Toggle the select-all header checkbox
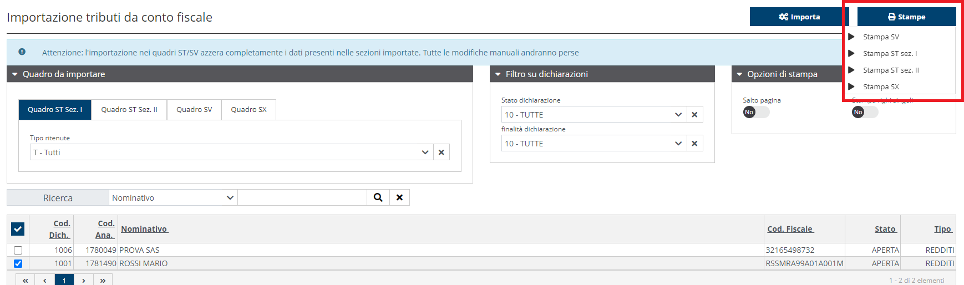The image size is (964, 285). click(18, 228)
